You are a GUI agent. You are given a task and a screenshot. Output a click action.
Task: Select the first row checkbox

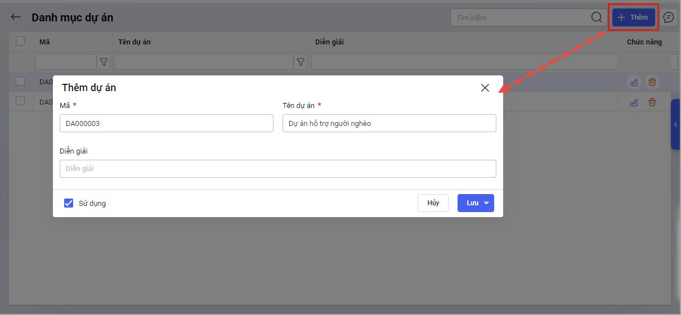20,82
